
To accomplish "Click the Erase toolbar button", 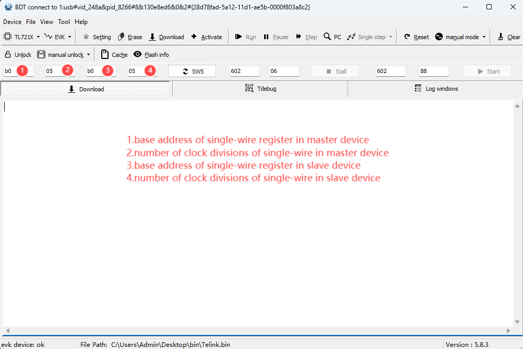I will (130, 37).
